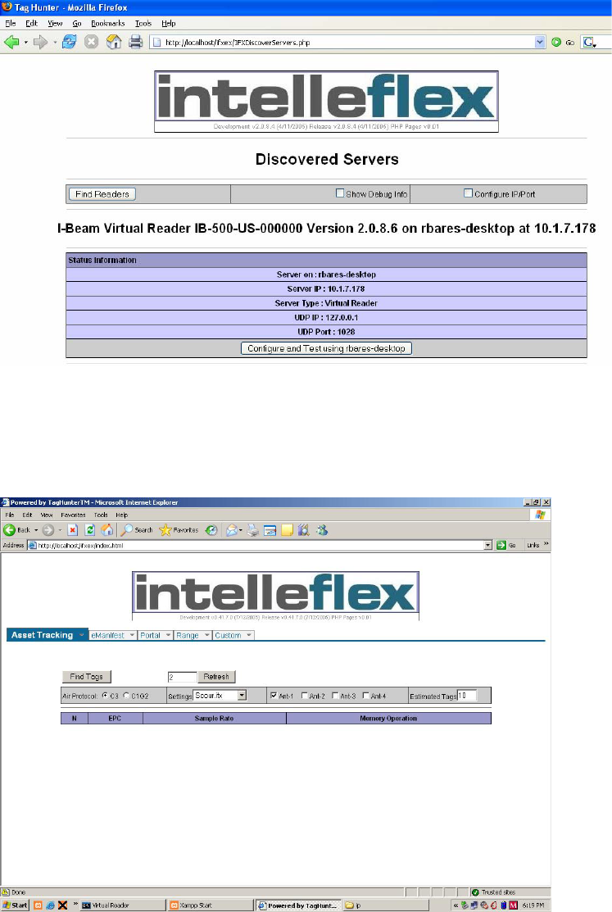Click Internet Explorer green Refresh icon
Image resolution: width=612 pixels, height=912 pixels.
tap(90, 530)
